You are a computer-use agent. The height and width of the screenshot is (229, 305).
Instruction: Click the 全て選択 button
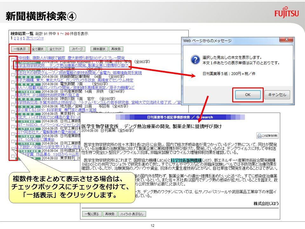[37, 49]
